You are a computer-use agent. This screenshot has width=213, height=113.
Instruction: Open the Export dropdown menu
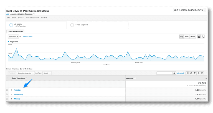coord(21,18)
